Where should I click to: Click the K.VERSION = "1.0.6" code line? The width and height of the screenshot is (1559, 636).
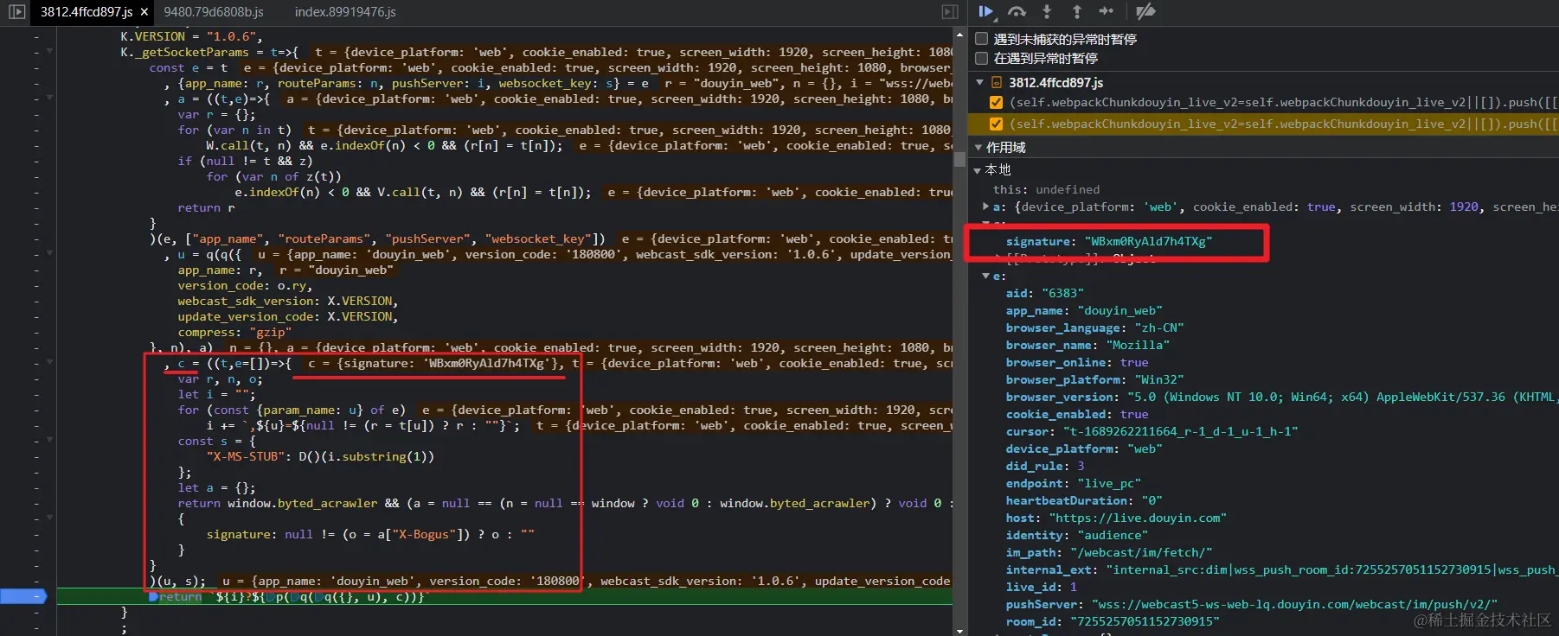tap(191, 36)
